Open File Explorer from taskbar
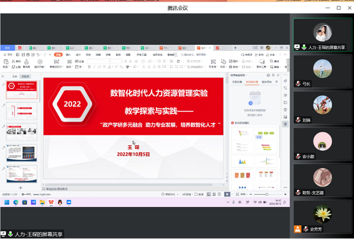 click(x=42, y=202)
